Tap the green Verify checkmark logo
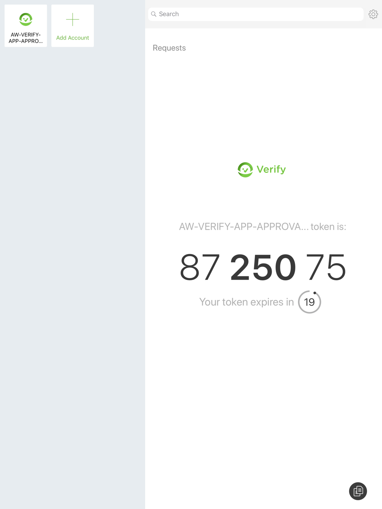The height and width of the screenshot is (509, 382). 245,170
